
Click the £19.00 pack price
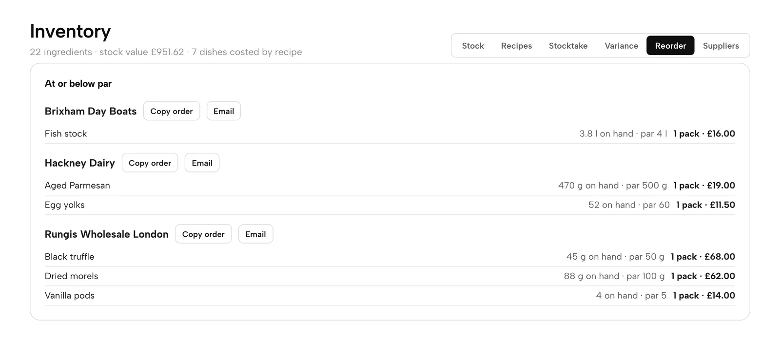(x=721, y=186)
